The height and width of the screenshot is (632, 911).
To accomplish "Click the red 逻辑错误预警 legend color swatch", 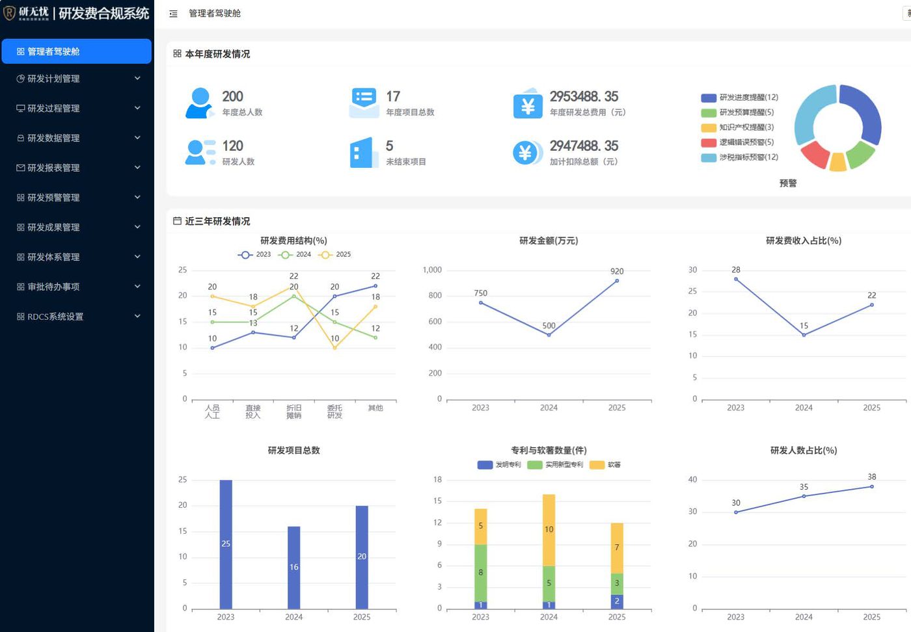I will 709,142.
